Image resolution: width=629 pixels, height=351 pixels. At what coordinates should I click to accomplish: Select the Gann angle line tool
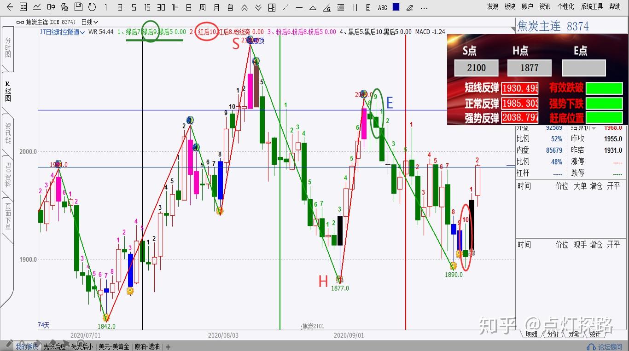326,7
